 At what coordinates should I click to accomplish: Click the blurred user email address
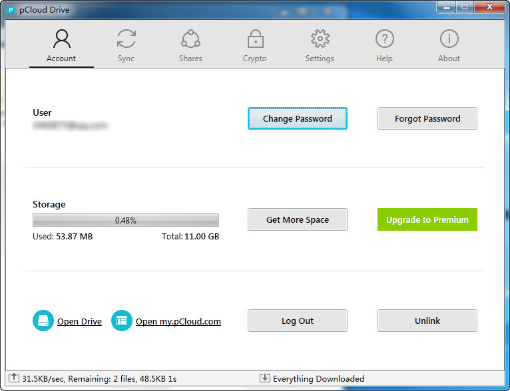(x=70, y=125)
